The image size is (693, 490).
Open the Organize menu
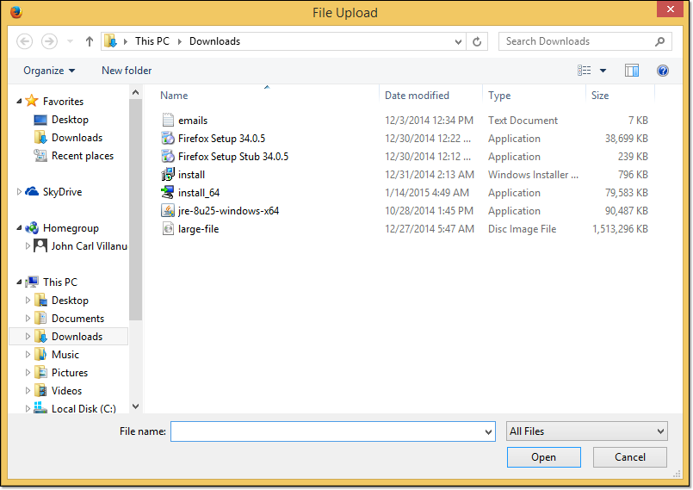click(x=49, y=71)
